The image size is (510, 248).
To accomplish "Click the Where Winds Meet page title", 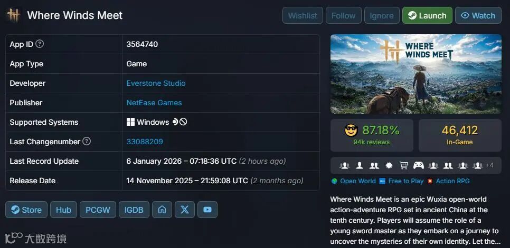I will (75, 15).
